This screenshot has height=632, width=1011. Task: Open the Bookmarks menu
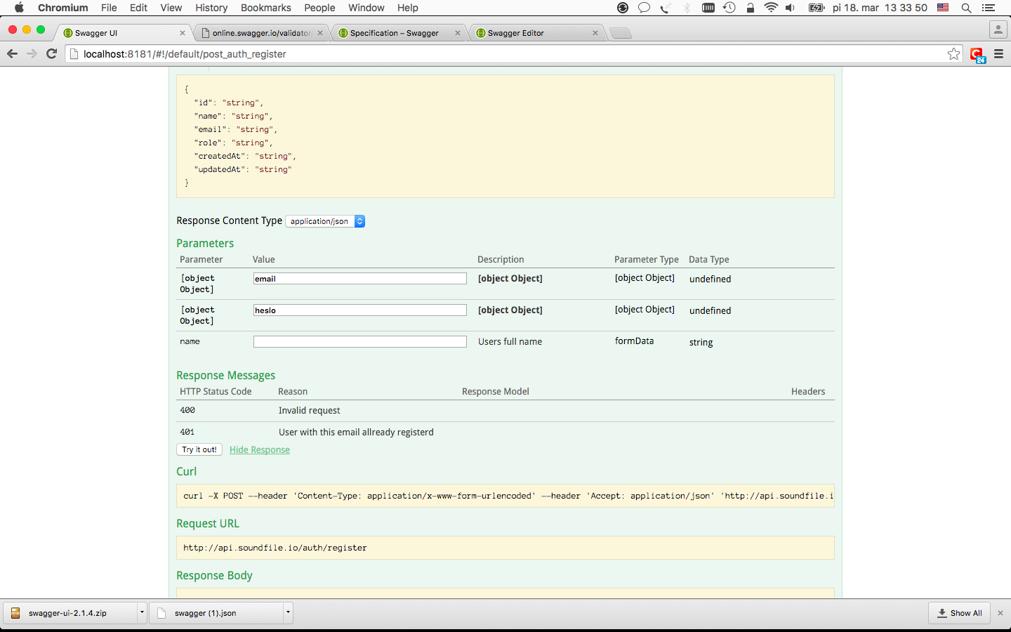[x=265, y=8]
